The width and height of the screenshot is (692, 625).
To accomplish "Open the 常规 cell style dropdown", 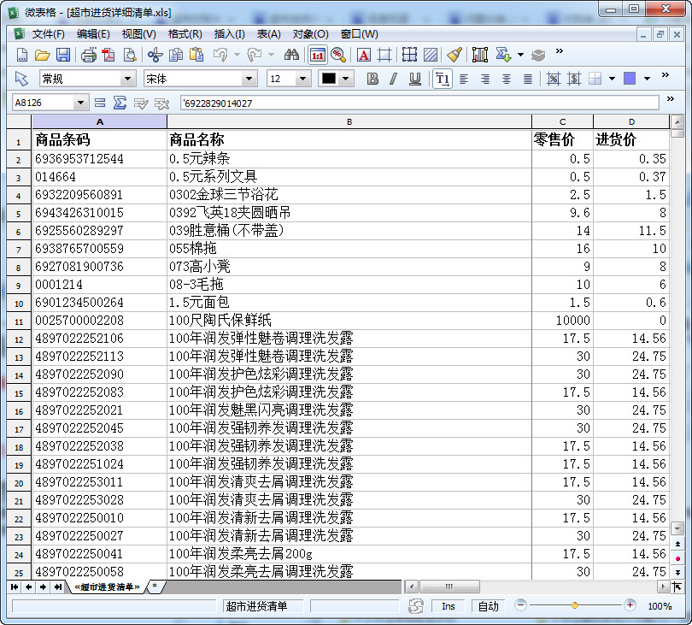I will click(127, 79).
